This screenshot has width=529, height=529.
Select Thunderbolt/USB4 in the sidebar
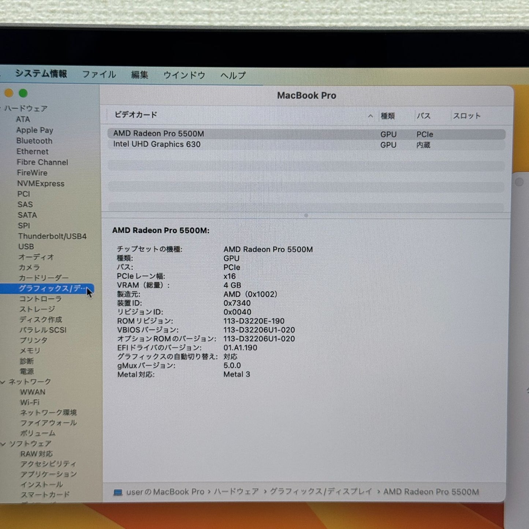(52, 236)
